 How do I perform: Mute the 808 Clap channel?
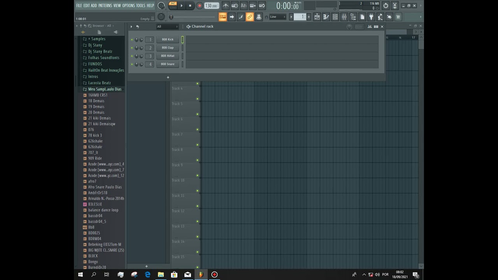(x=132, y=48)
